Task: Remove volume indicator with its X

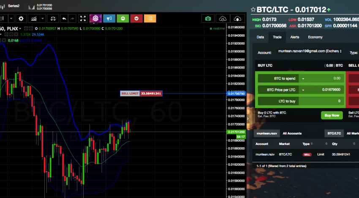Action: coord(16,34)
